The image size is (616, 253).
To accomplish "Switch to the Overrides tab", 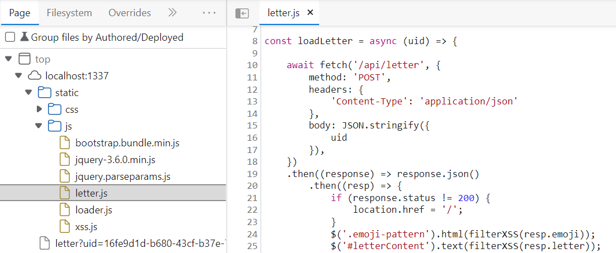I will 129,13.
